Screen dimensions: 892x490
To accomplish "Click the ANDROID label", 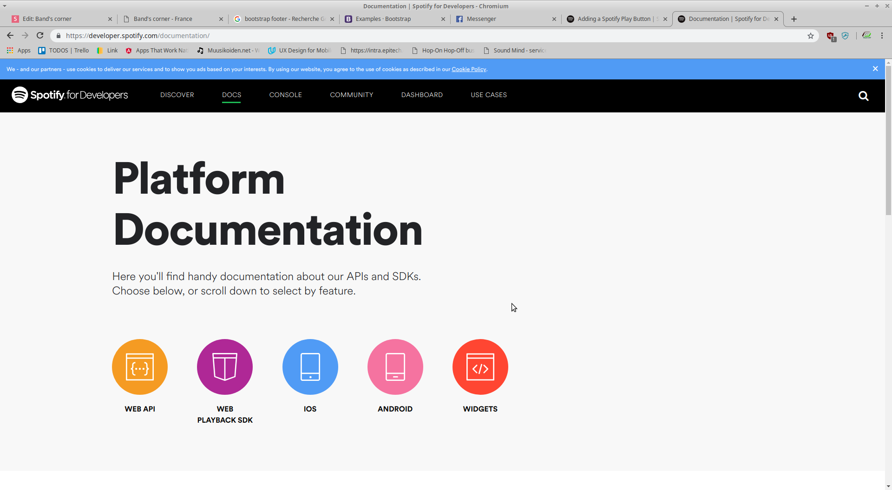I will point(395,409).
